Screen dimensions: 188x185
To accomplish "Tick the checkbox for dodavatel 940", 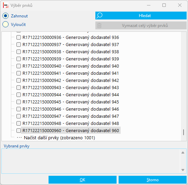I will point(18,66).
